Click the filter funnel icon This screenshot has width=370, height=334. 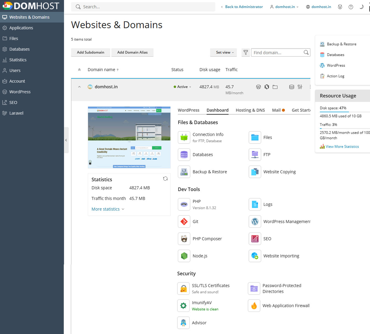(246, 52)
